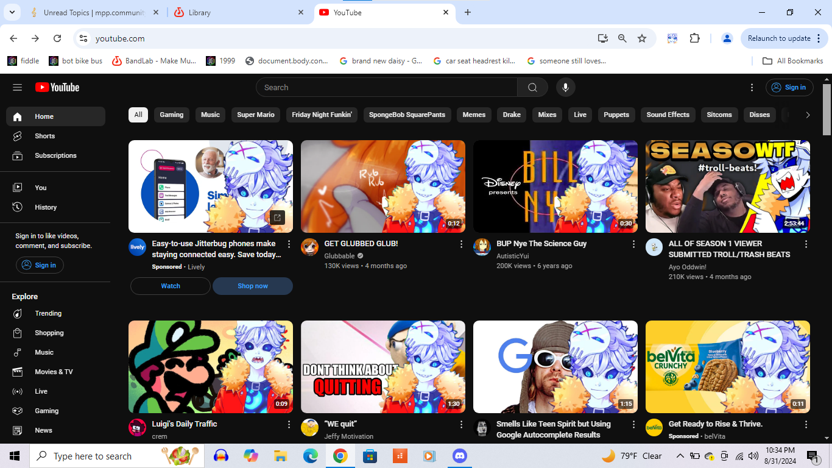
Task: Open You section in sidebar
Action: click(x=55, y=188)
